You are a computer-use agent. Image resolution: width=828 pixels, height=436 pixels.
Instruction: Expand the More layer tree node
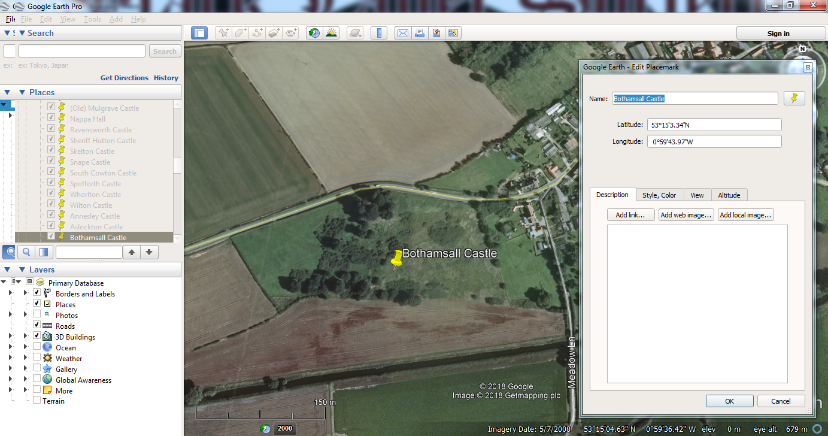coord(25,390)
